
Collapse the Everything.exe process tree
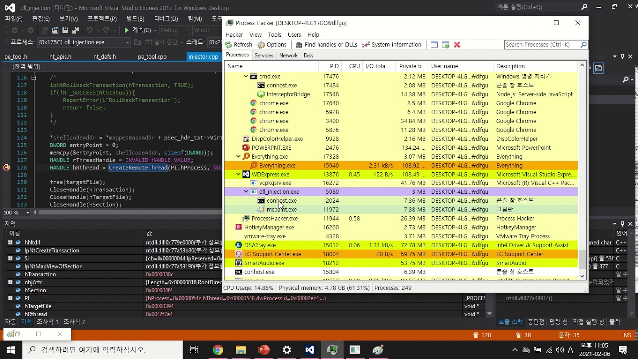[238, 157]
